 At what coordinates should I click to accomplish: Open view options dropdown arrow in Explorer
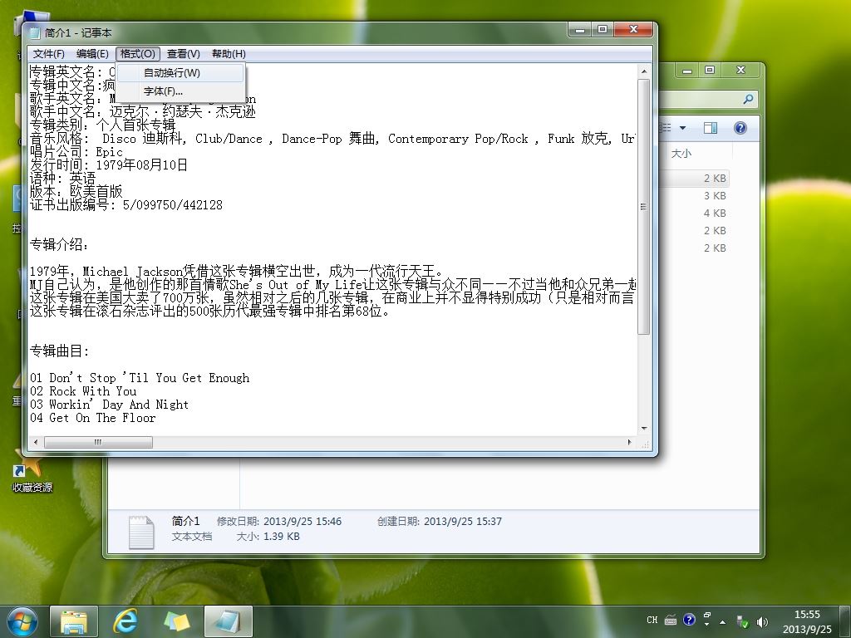(683, 128)
